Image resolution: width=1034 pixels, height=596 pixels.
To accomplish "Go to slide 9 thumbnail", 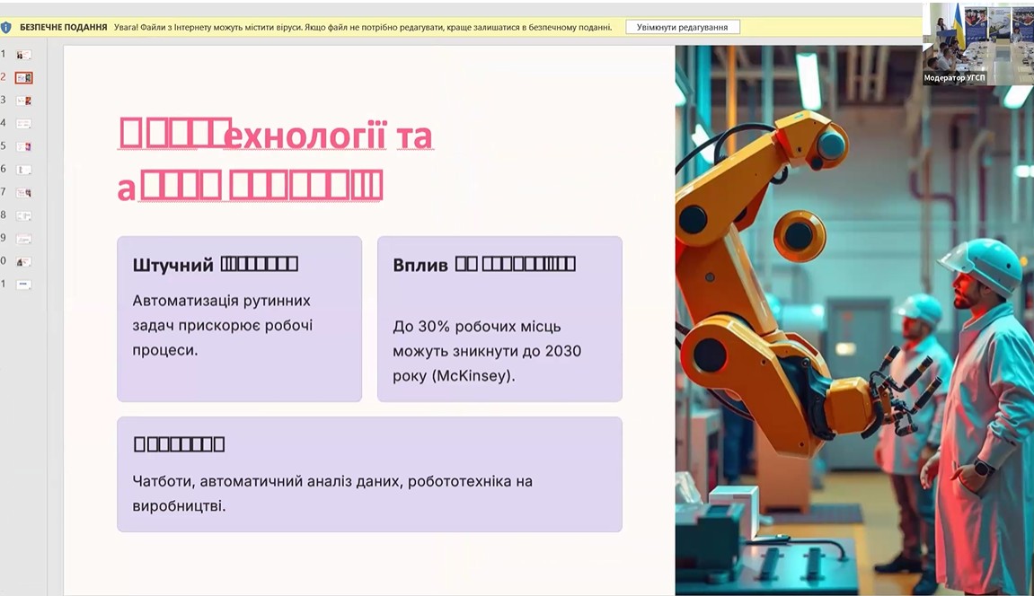I will click(x=23, y=239).
